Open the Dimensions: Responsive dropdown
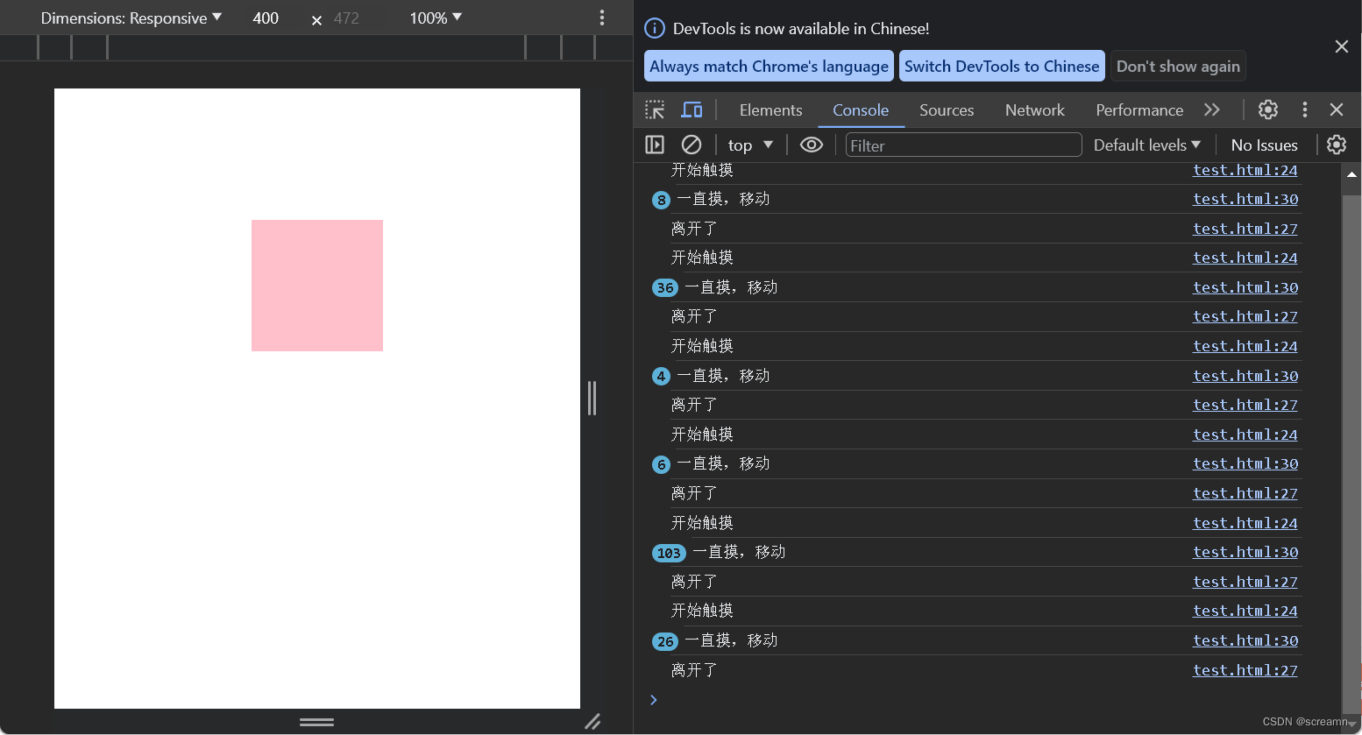This screenshot has height=735, width=1362. tap(131, 18)
